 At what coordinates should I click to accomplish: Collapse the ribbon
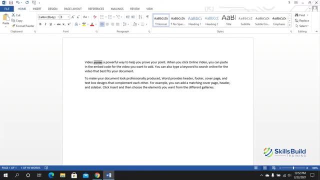(x=316, y=31)
